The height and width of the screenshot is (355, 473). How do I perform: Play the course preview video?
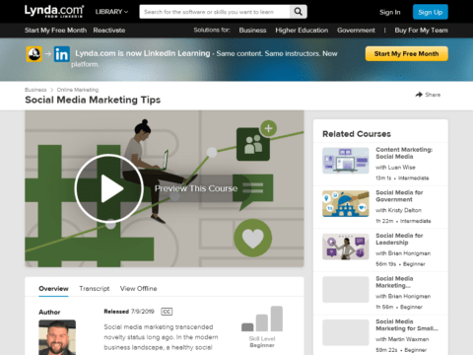point(109,188)
